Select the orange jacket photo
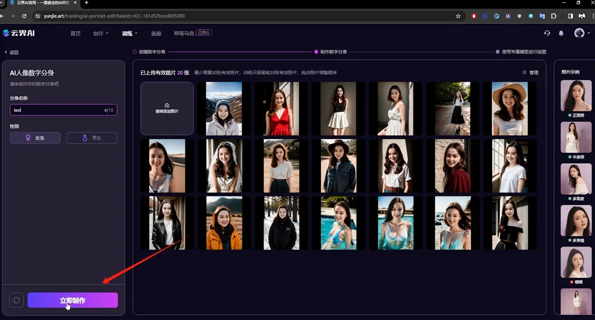This screenshot has height=320, width=595. (x=224, y=223)
